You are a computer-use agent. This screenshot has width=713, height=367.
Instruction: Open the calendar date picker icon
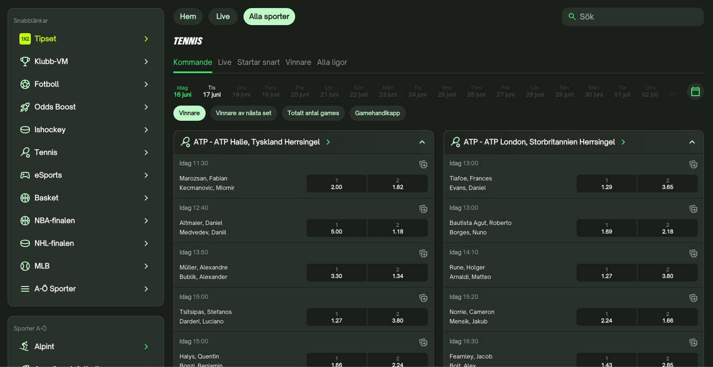tap(695, 91)
